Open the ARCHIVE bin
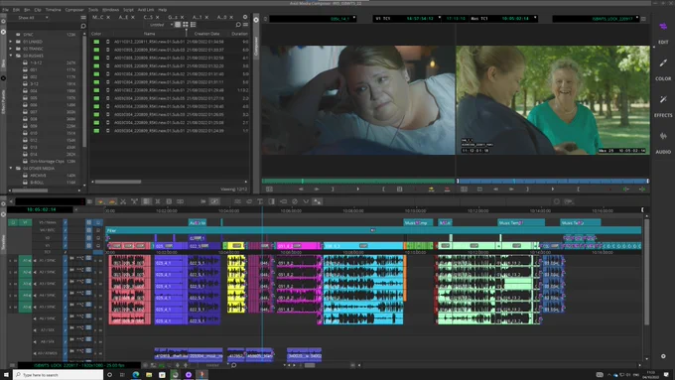Screen dimensions: 675x380 [x=38, y=176]
